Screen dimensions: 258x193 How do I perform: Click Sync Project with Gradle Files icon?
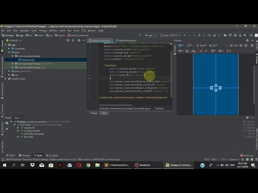click(235, 35)
